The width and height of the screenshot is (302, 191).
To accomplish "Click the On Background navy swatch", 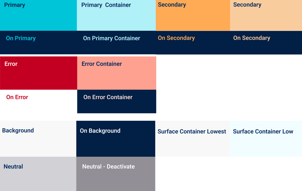I will click(x=116, y=139).
